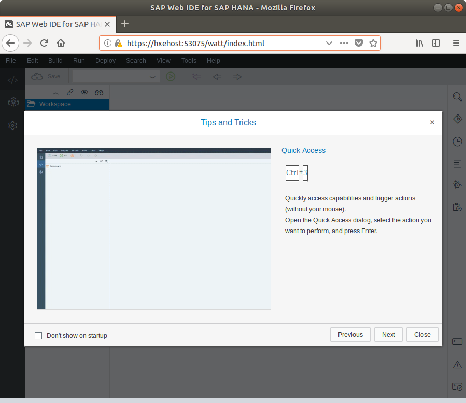Open the Console panel

coord(457,341)
